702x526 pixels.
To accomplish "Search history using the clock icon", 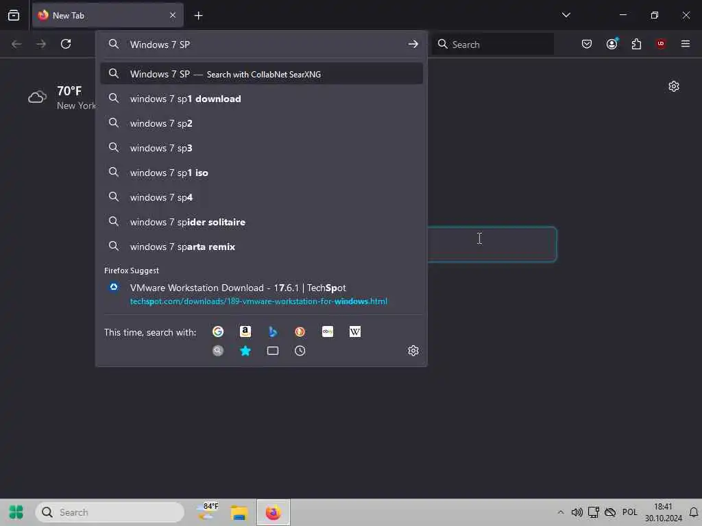I will pos(300,351).
